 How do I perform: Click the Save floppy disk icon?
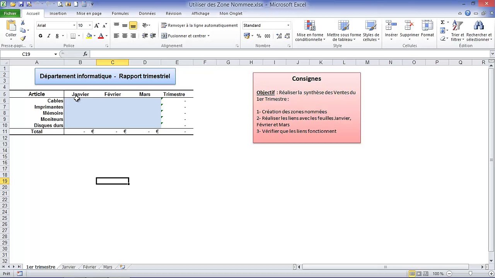click(21, 5)
